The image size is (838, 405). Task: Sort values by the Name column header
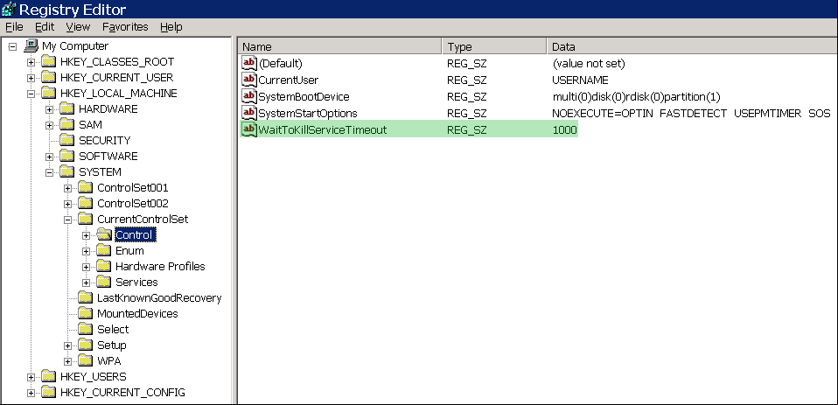click(x=339, y=46)
